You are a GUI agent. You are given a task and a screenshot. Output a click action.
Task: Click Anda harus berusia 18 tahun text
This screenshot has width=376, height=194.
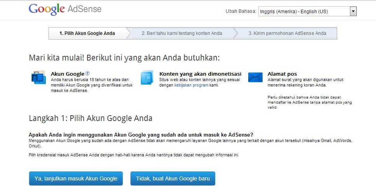click(x=92, y=85)
